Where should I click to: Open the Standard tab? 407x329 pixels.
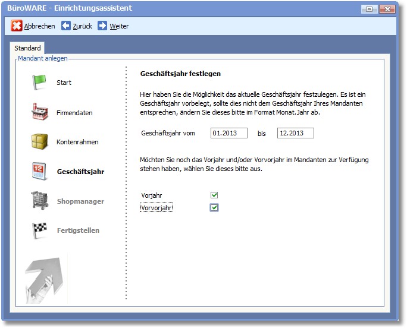(27, 48)
